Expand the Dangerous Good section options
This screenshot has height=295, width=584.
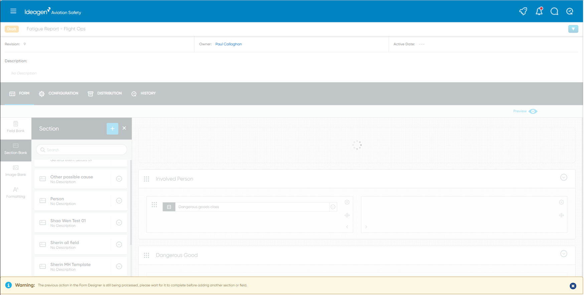[564, 254]
